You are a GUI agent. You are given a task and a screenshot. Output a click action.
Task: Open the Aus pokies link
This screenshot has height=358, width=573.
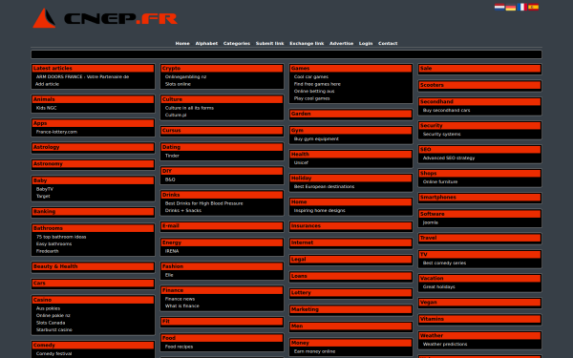coord(48,308)
